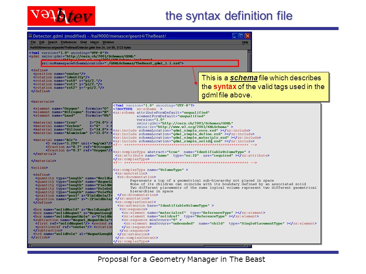The width and height of the screenshot is (366, 274).
Task: Click the gdml_simple_core.xsd include line
Action: click(181, 131)
